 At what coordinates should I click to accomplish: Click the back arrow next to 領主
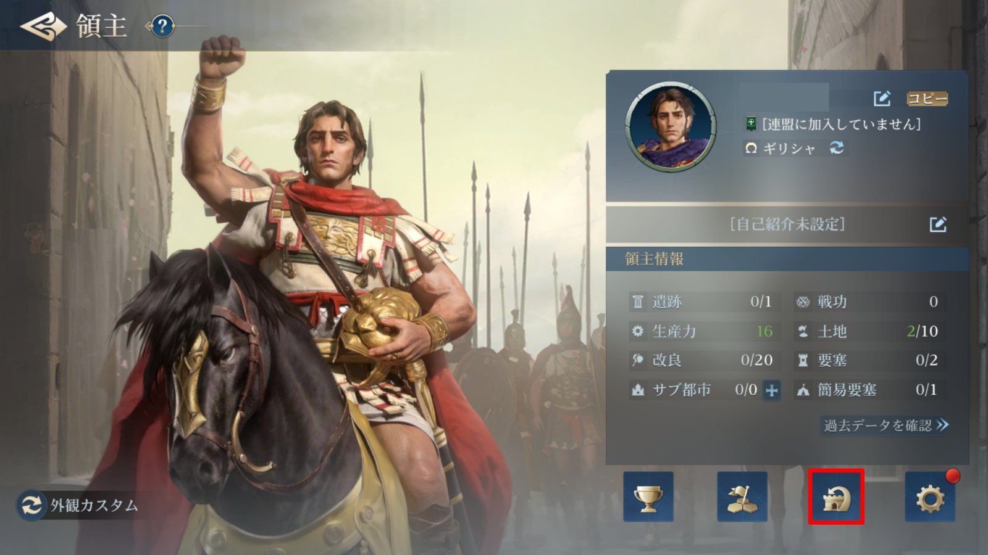tap(43, 26)
